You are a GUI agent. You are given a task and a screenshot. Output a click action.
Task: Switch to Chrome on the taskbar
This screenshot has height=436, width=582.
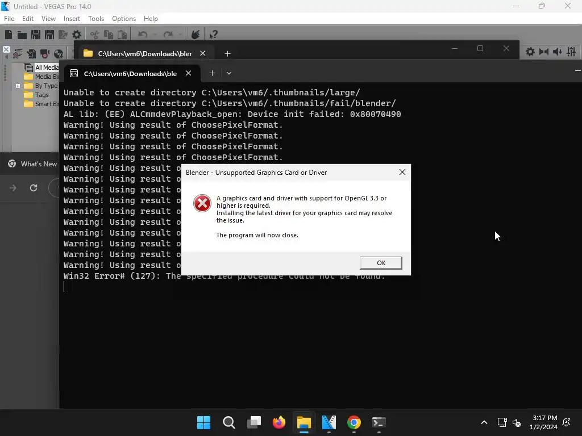tap(354, 422)
